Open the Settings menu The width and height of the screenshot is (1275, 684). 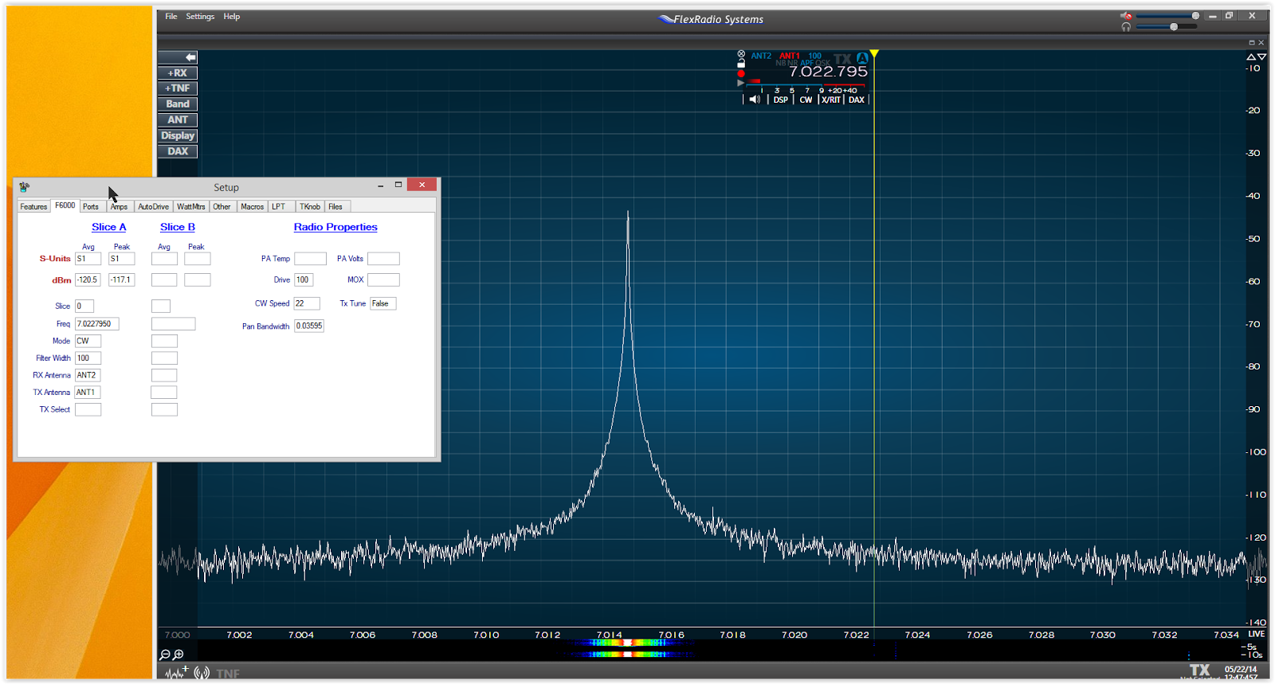[x=200, y=17]
